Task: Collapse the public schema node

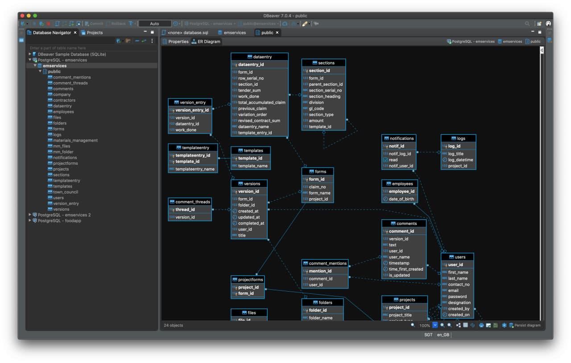Action: point(40,71)
